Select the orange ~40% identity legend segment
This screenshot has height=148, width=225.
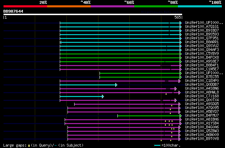[x=69, y=6]
